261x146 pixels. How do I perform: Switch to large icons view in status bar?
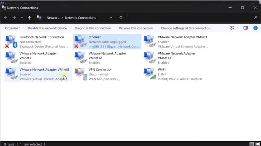point(257,144)
